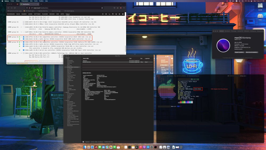Collapse the Matériel section in the sidebar

click(x=65, y=58)
